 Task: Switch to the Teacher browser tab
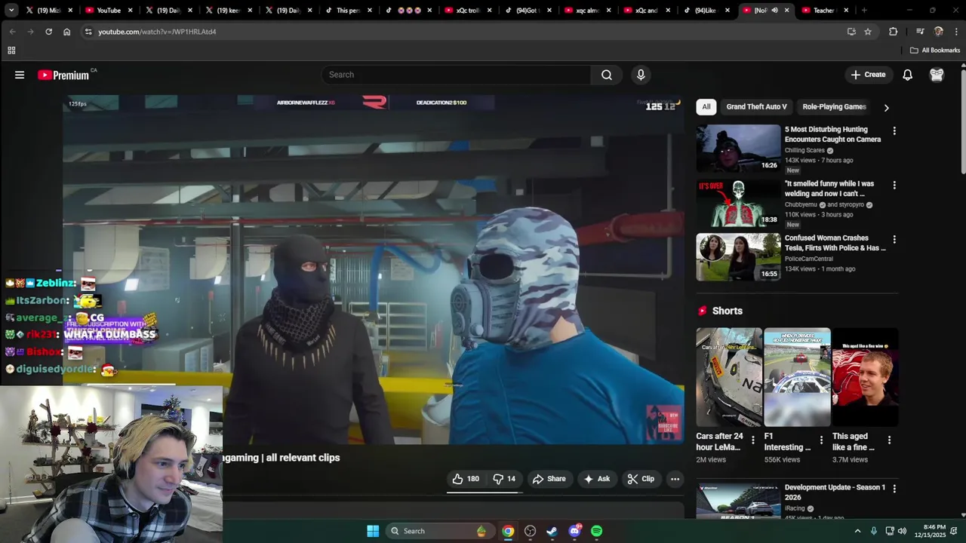(824, 11)
